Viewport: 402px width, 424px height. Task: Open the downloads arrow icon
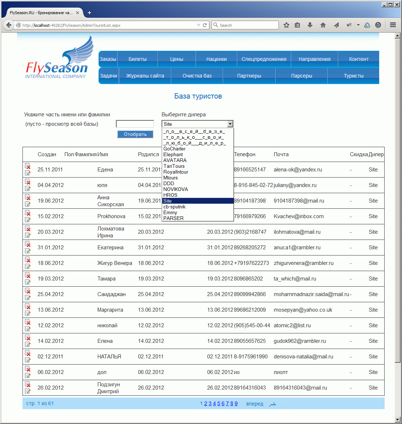(x=310, y=25)
